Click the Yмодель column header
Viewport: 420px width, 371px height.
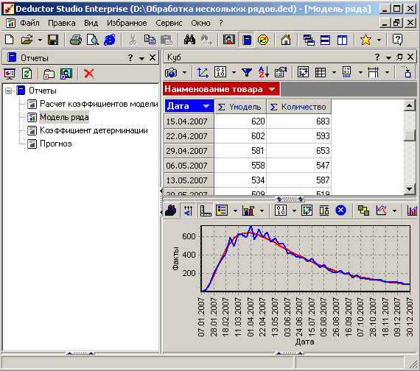pyautogui.click(x=240, y=107)
